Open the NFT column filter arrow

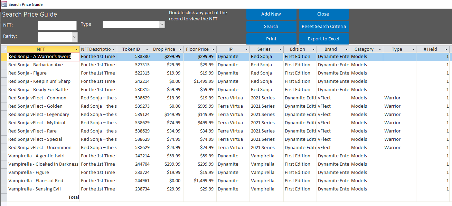click(x=76, y=49)
